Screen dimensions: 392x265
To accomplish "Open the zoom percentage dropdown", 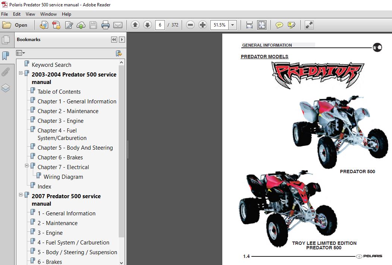I will click(x=232, y=25).
